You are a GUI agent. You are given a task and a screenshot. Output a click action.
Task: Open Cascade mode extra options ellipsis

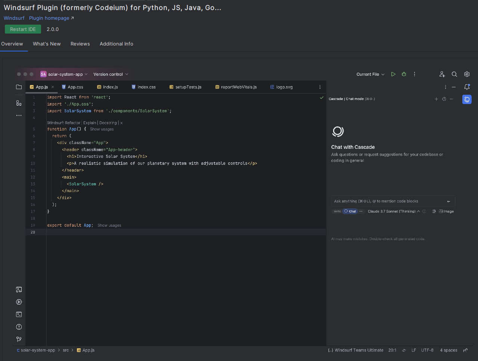361,211
